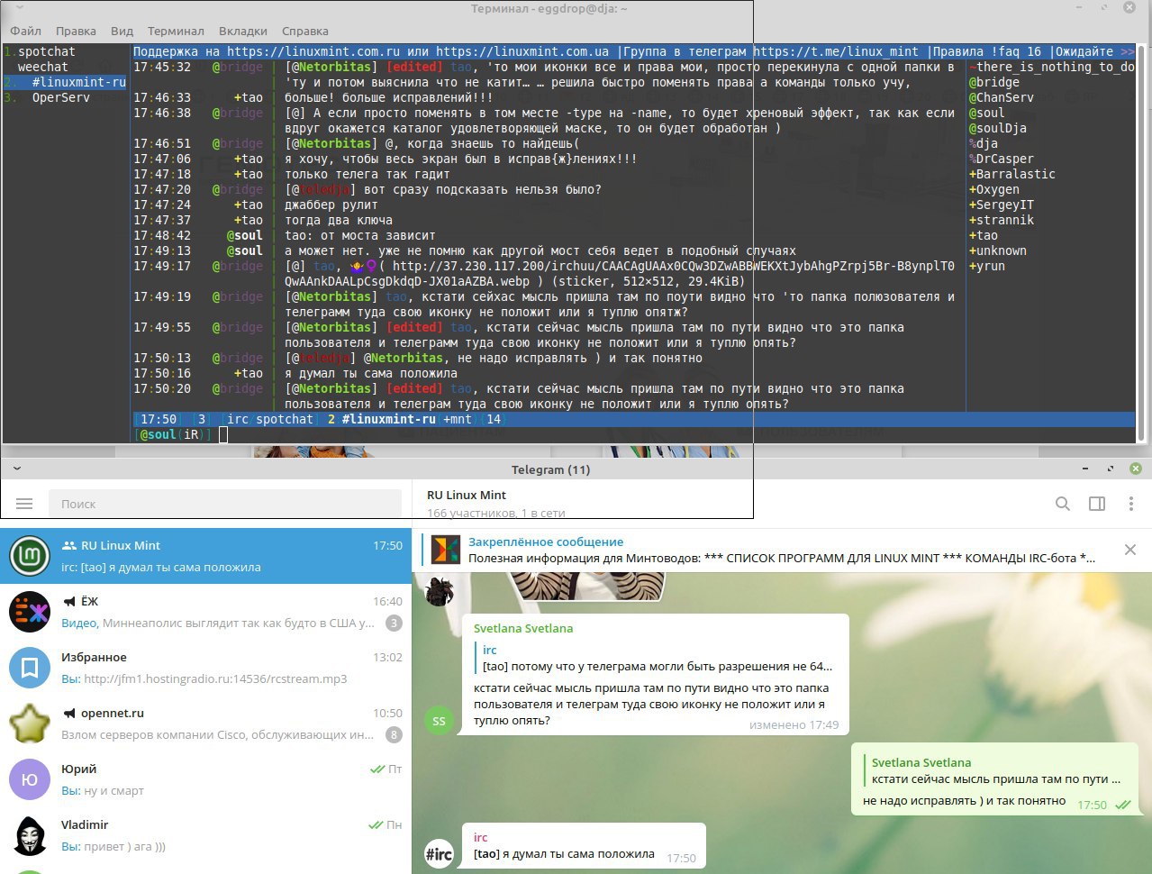The image size is (1152, 874).
Task: Click the terminal vertical scrollbar
Action: tap(1142, 243)
